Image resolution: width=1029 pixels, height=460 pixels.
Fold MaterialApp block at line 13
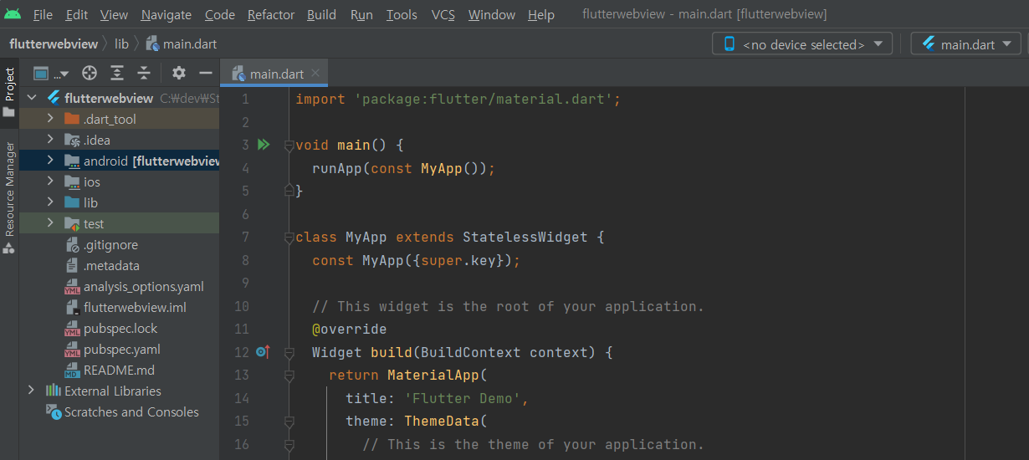tap(289, 376)
